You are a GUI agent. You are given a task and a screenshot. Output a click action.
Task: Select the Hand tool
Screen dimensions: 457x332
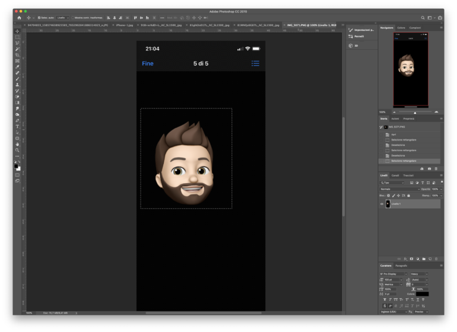click(17, 144)
